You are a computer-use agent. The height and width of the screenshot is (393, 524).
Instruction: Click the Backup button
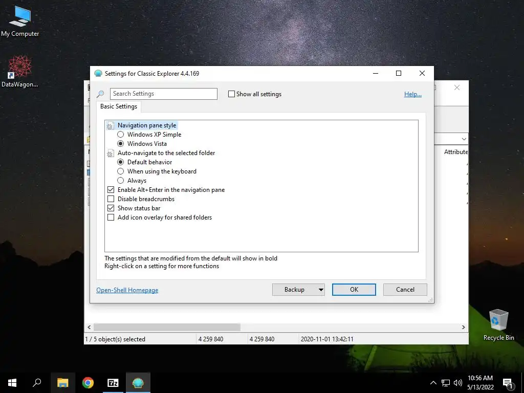click(x=294, y=290)
